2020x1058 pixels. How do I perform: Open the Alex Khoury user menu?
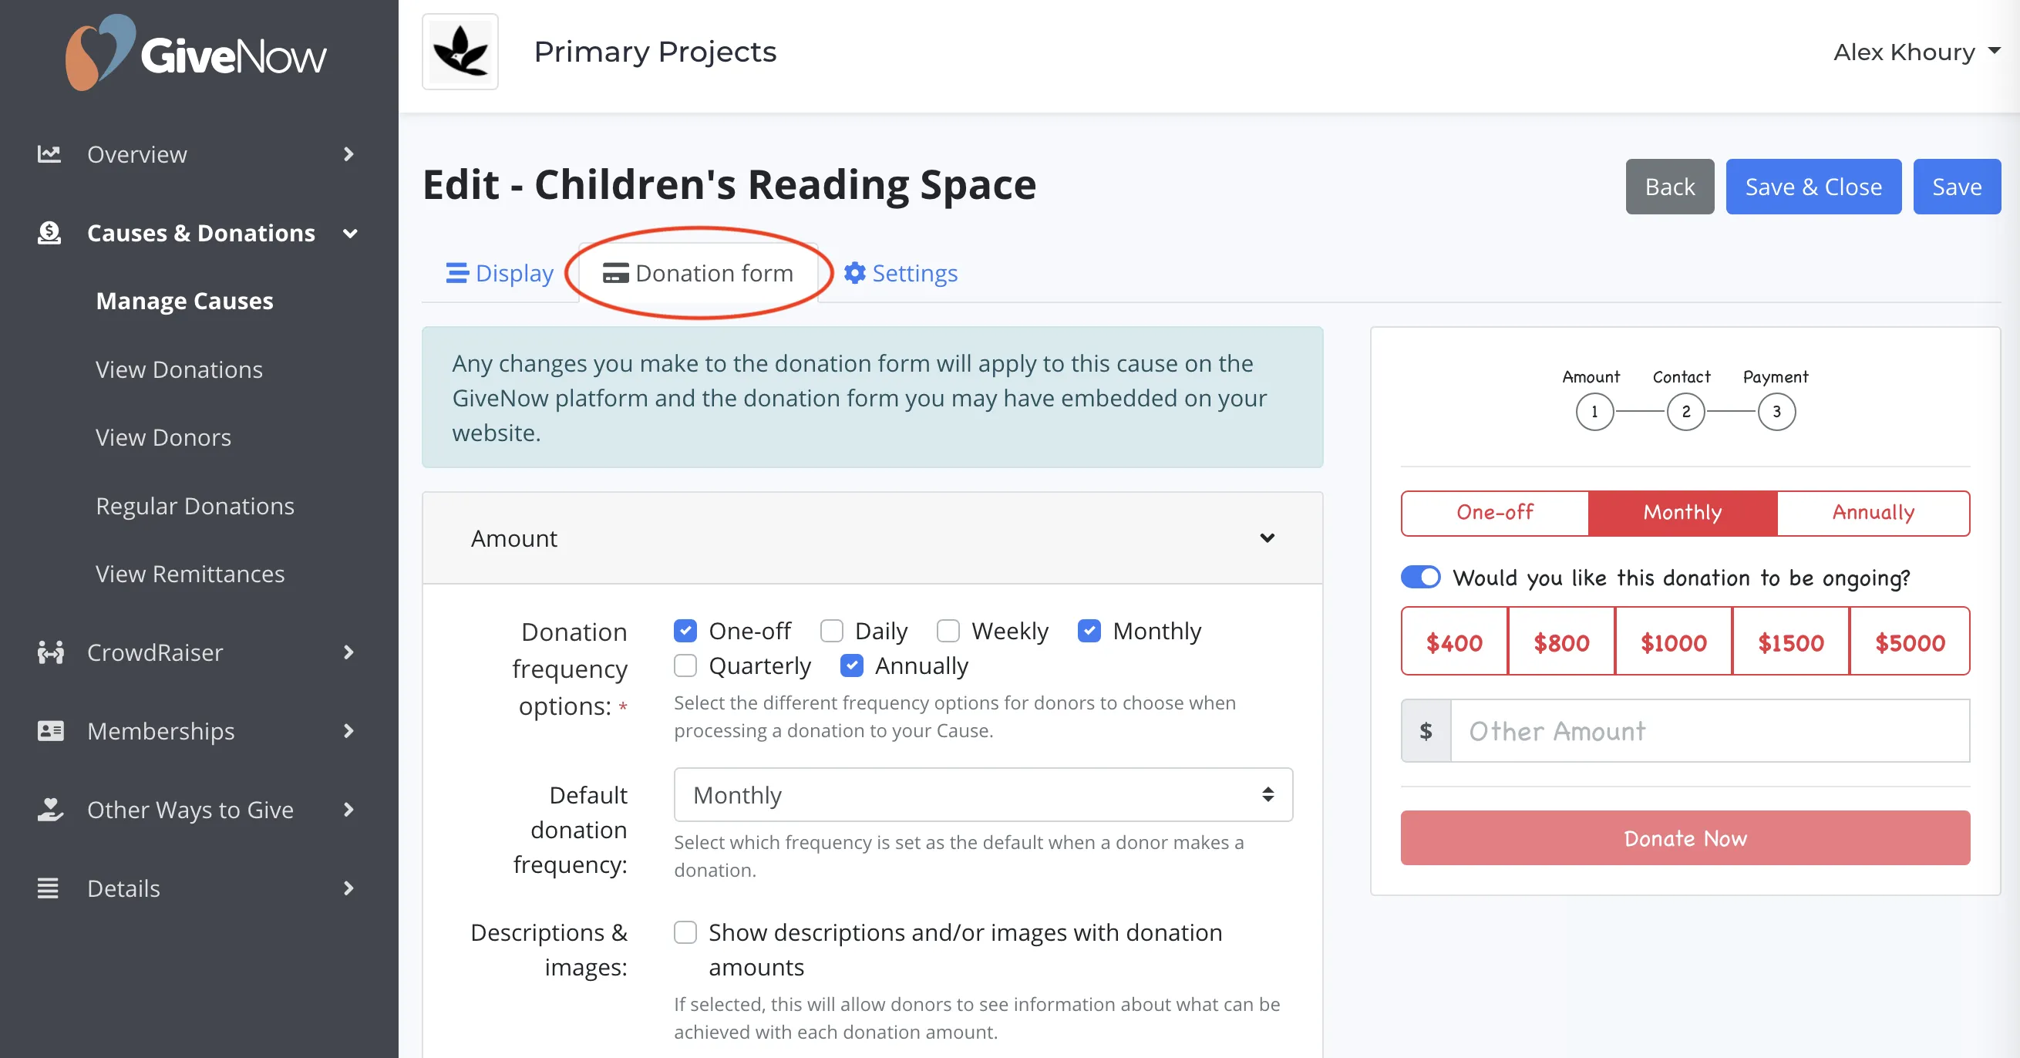(1916, 52)
